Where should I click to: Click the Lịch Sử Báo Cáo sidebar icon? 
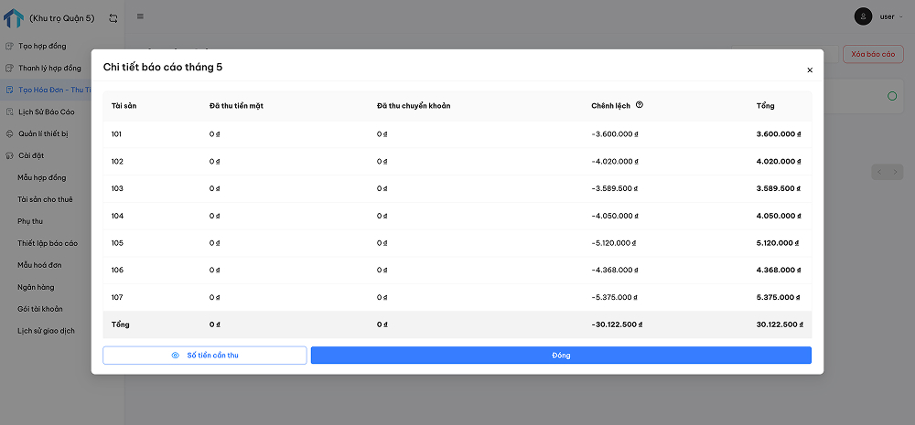pos(9,112)
